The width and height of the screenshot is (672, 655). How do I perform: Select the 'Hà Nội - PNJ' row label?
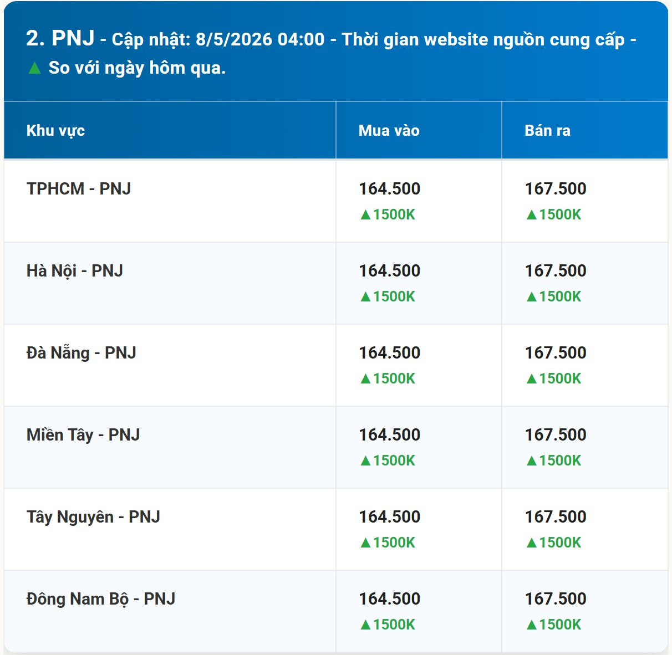(x=75, y=271)
